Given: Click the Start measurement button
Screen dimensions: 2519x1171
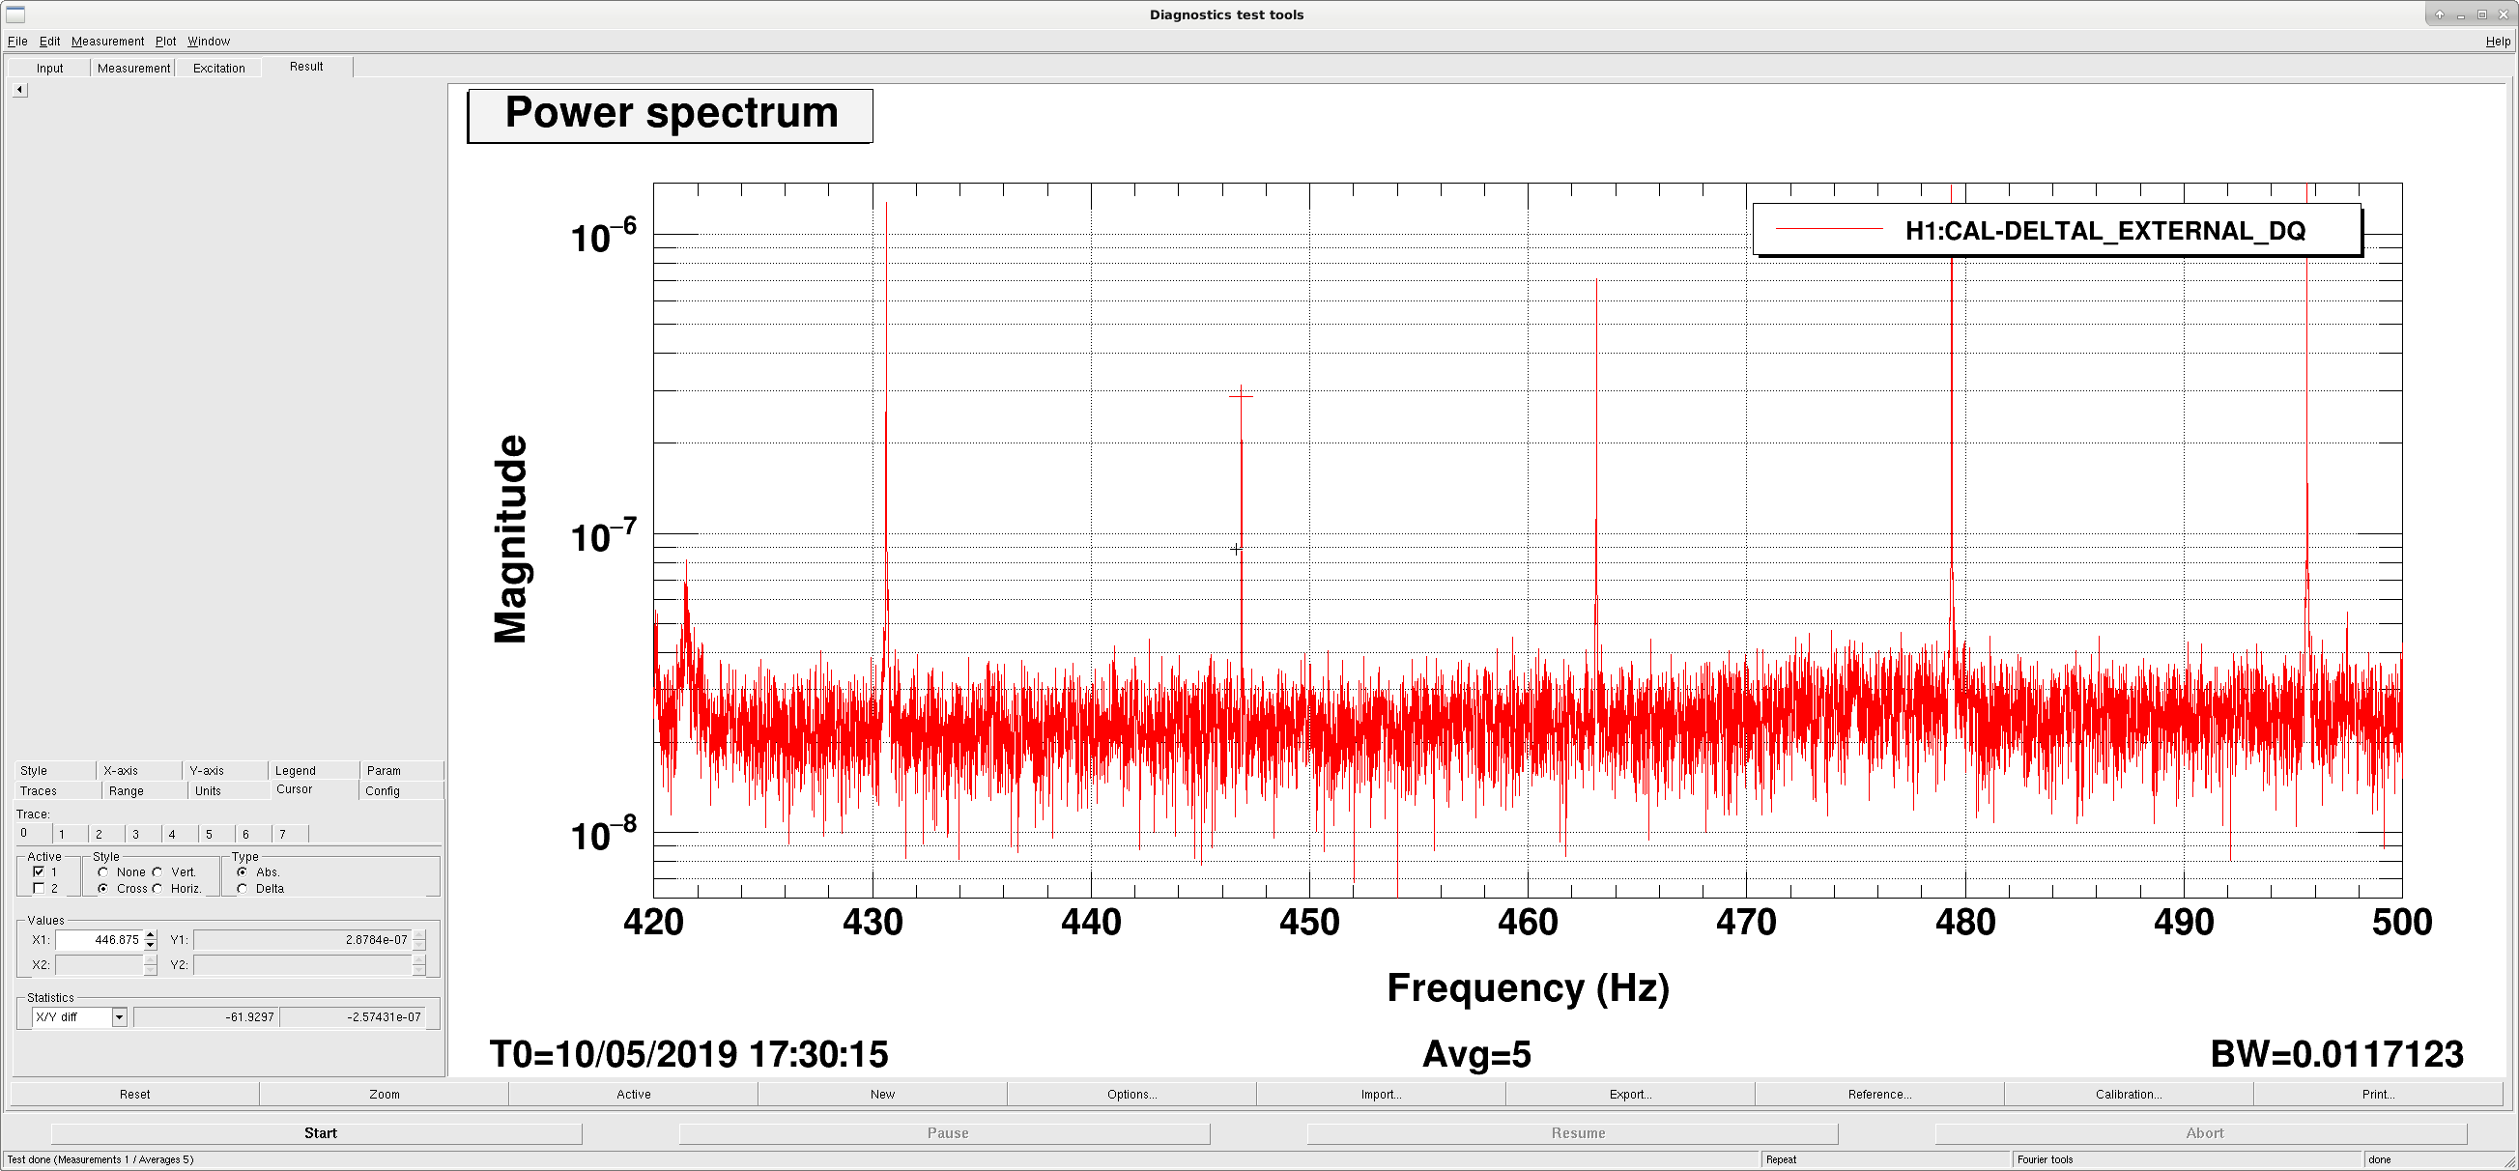Looking at the screenshot, I should (320, 1133).
